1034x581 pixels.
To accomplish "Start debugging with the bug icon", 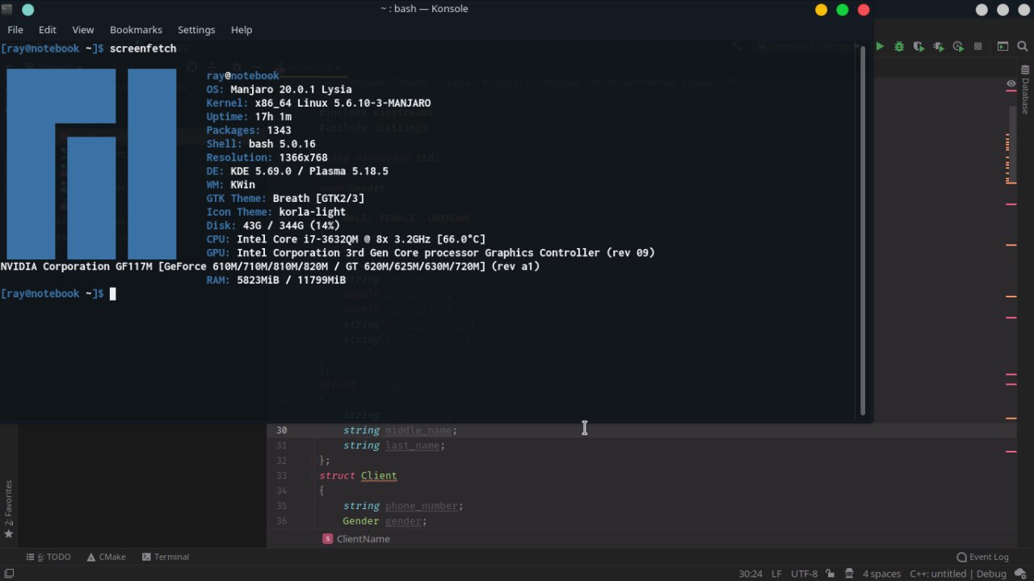I will pyautogui.click(x=899, y=47).
